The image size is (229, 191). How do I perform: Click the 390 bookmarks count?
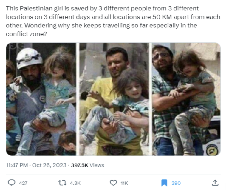176,183
